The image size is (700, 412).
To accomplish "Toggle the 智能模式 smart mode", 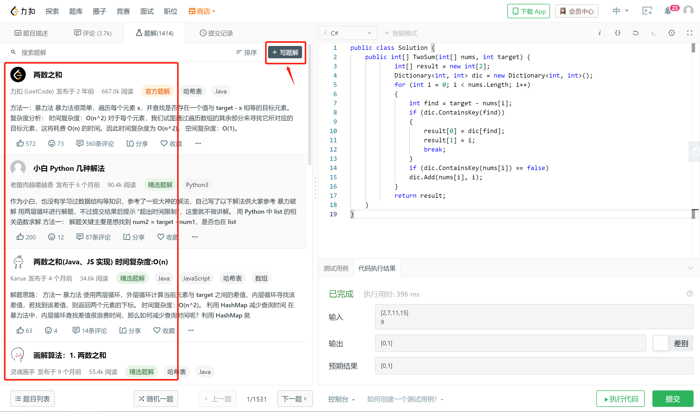I will pos(401,33).
